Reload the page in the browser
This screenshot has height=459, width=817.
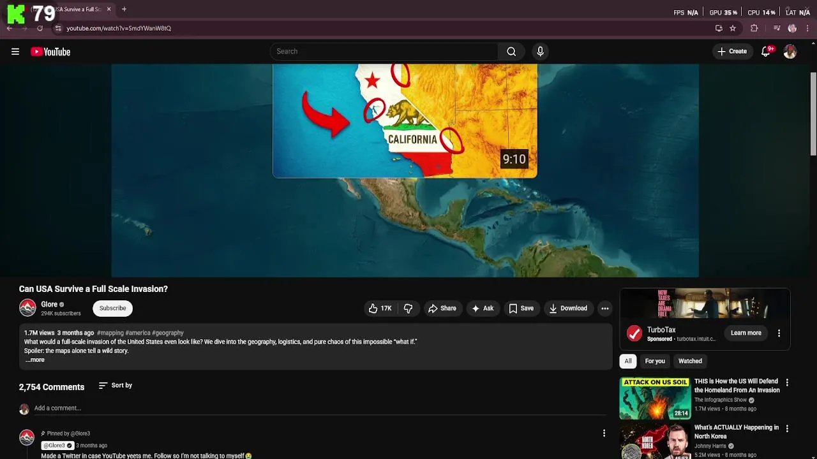[x=40, y=28]
